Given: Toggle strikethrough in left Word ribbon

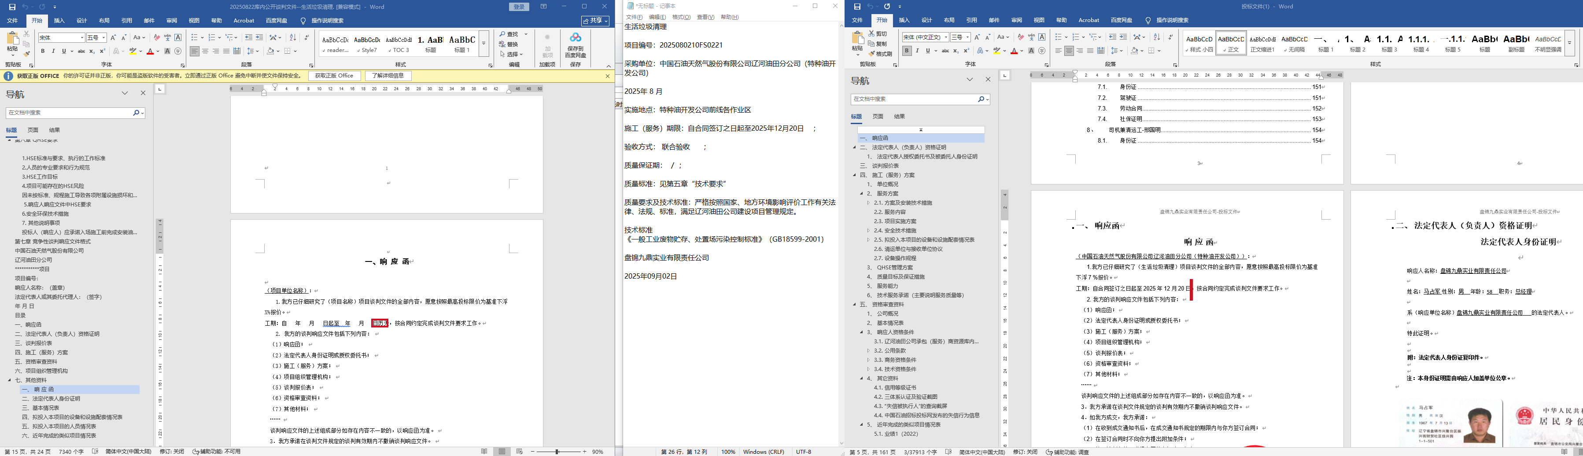Looking at the screenshot, I should (81, 51).
